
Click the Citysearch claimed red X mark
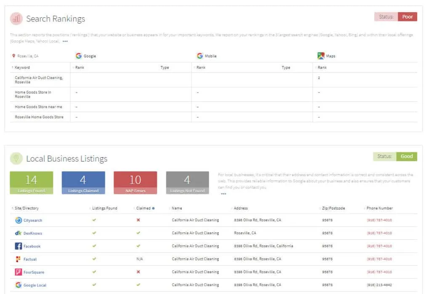click(x=138, y=220)
